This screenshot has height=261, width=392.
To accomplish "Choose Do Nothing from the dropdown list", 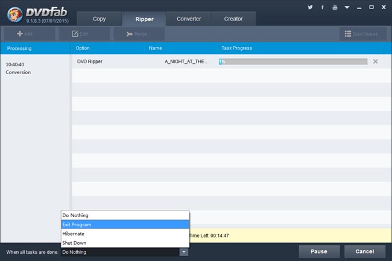I will [x=125, y=215].
